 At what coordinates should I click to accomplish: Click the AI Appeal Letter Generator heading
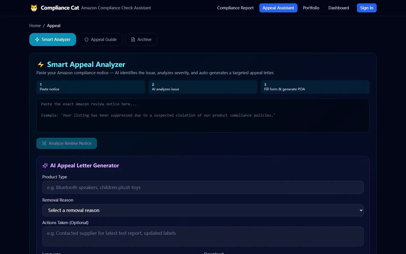click(x=85, y=166)
